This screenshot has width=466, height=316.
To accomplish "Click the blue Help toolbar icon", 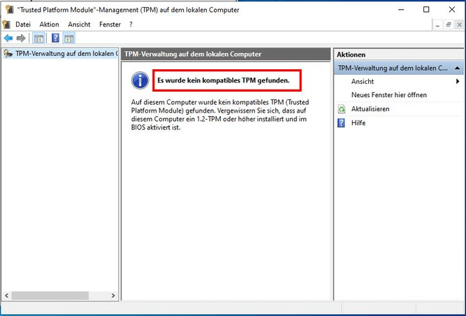I will point(55,38).
